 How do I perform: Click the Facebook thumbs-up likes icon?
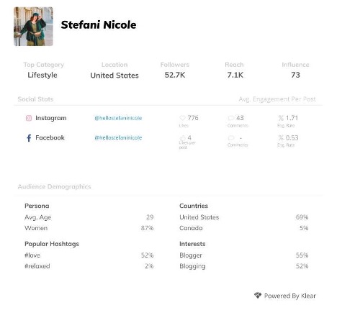click(183, 137)
